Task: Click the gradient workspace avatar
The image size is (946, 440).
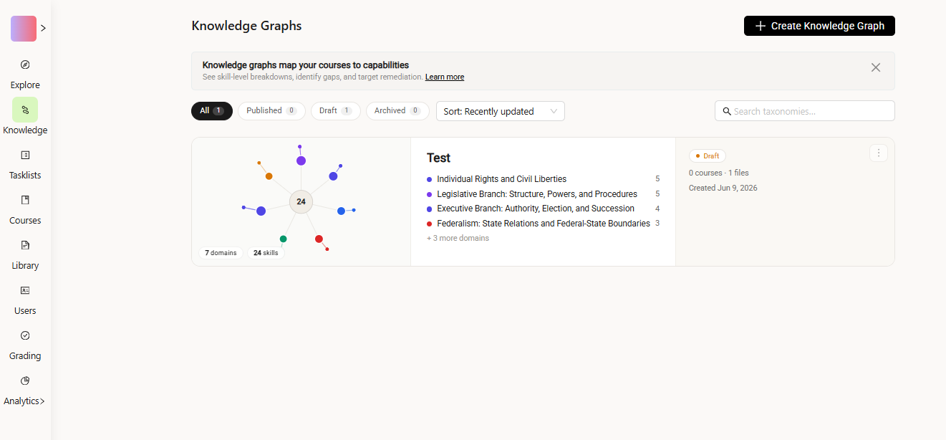Action: [x=24, y=29]
